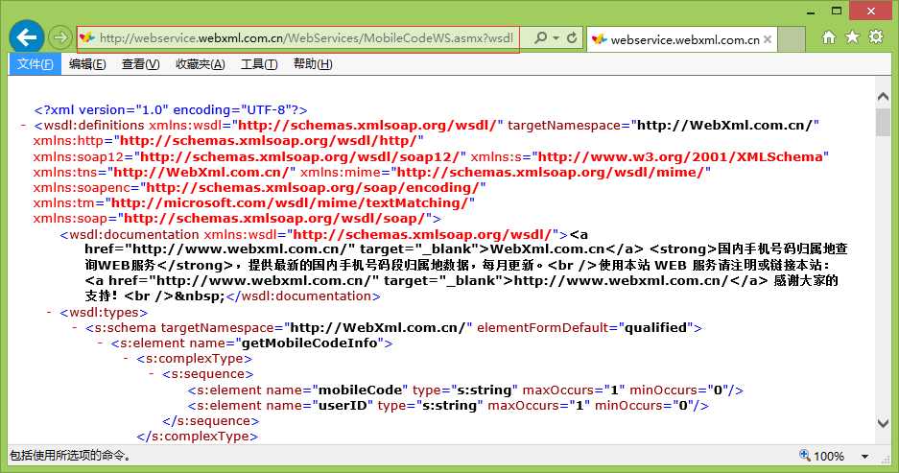The height and width of the screenshot is (473, 899).
Task: Click the closing wsdl:documentation tag
Action: [x=303, y=296]
